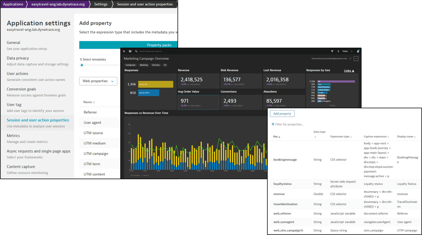422x235 pixels.
Task: Select the Property packs tab
Action: click(159, 45)
